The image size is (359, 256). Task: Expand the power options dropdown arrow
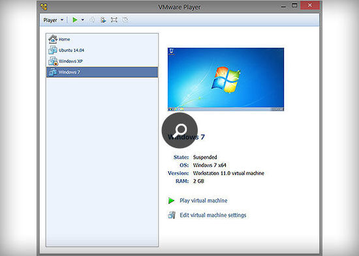tap(83, 20)
